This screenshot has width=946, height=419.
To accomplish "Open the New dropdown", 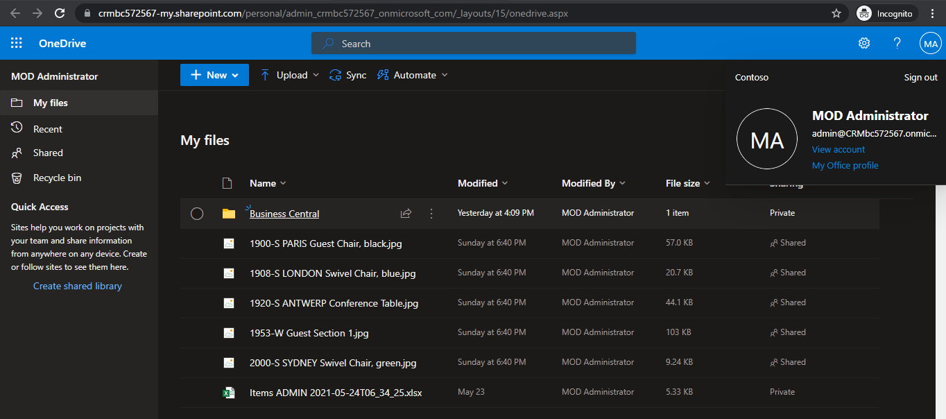I will click(x=214, y=75).
